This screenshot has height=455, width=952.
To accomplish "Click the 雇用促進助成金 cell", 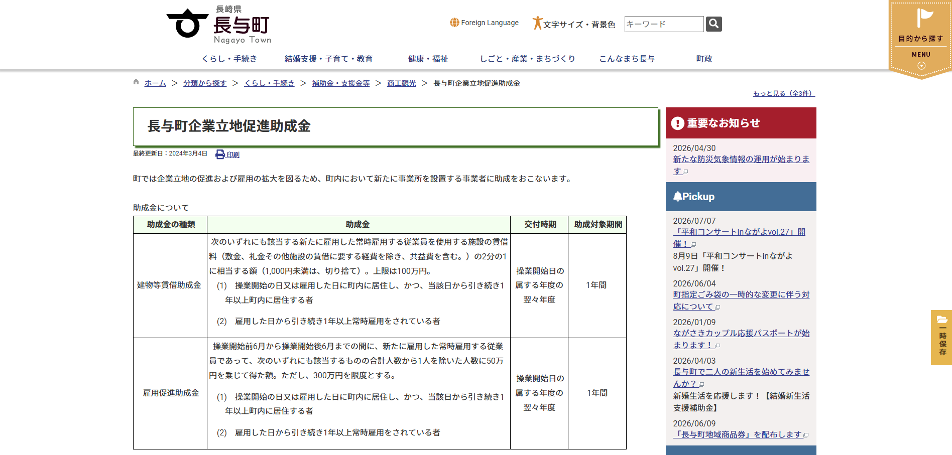I will click(171, 393).
